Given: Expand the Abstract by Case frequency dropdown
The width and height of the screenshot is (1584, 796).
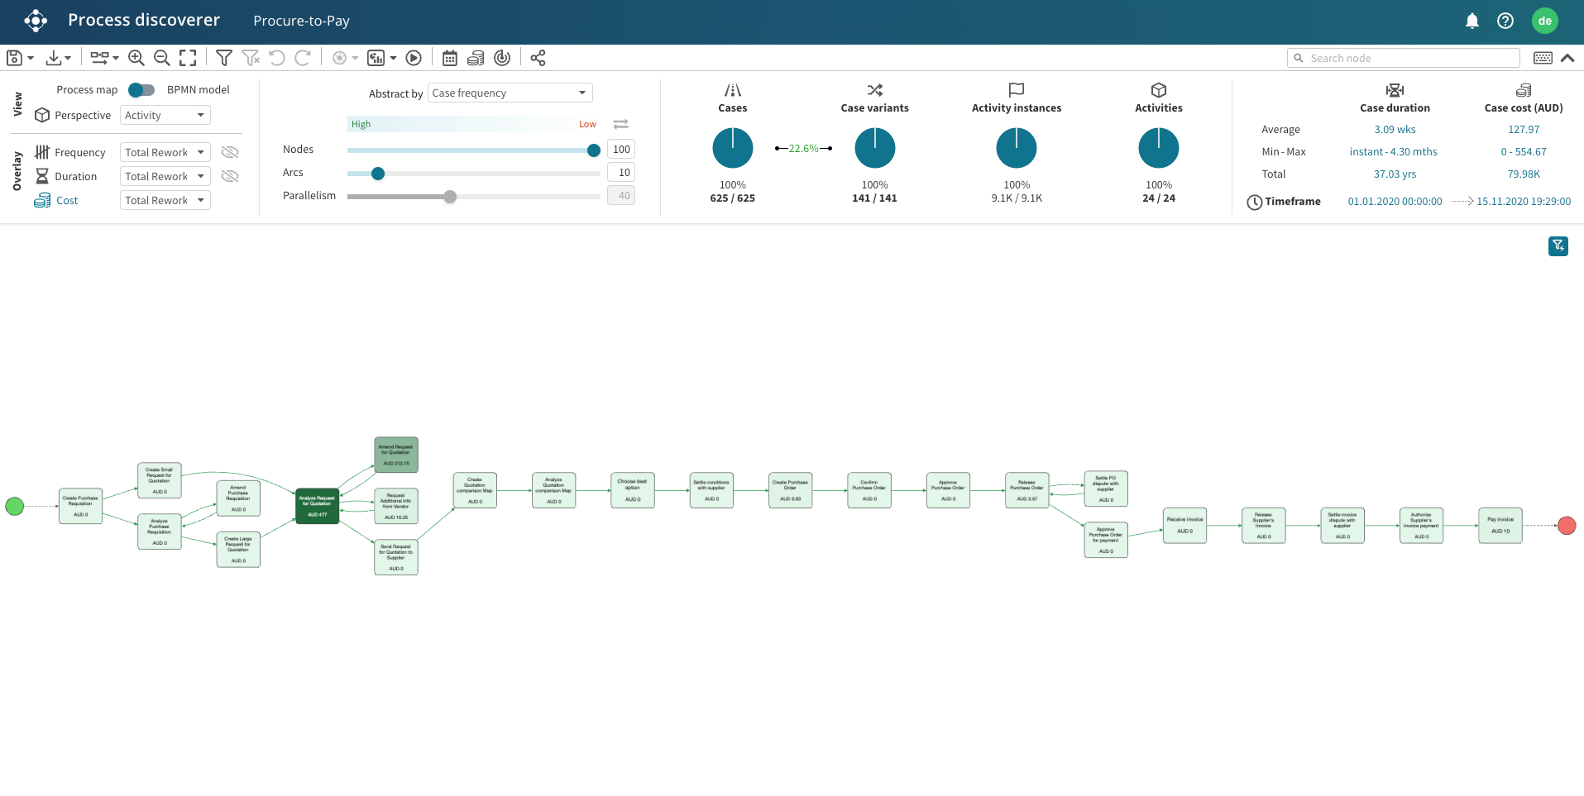Looking at the screenshot, I should tap(510, 93).
